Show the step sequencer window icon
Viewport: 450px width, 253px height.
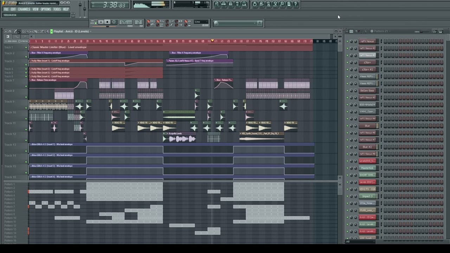[x=224, y=4]
